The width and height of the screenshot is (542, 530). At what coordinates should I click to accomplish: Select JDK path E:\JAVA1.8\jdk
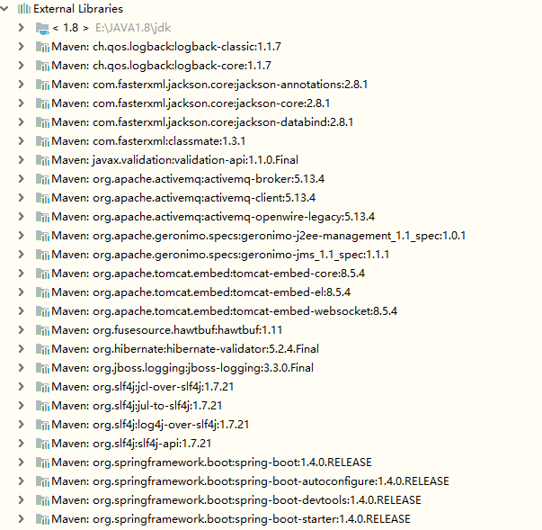[133, 28]
